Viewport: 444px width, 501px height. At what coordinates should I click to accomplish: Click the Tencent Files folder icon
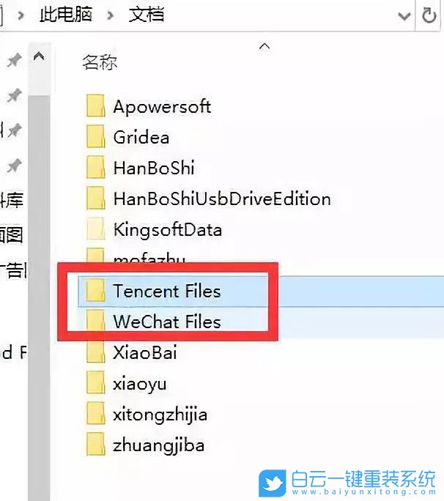pyautogui.click(x=95, y=291)
